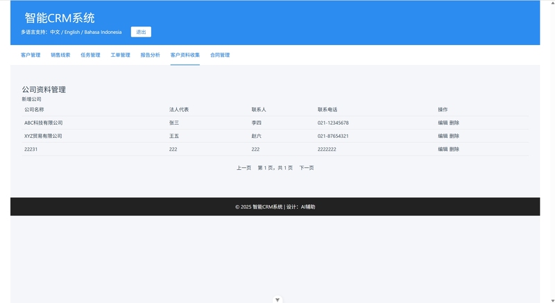Viewport: 555px width, 303px height.
Task: Click the 多语言支持 language line
Action: pyautogui.click(x=71, y=32)
